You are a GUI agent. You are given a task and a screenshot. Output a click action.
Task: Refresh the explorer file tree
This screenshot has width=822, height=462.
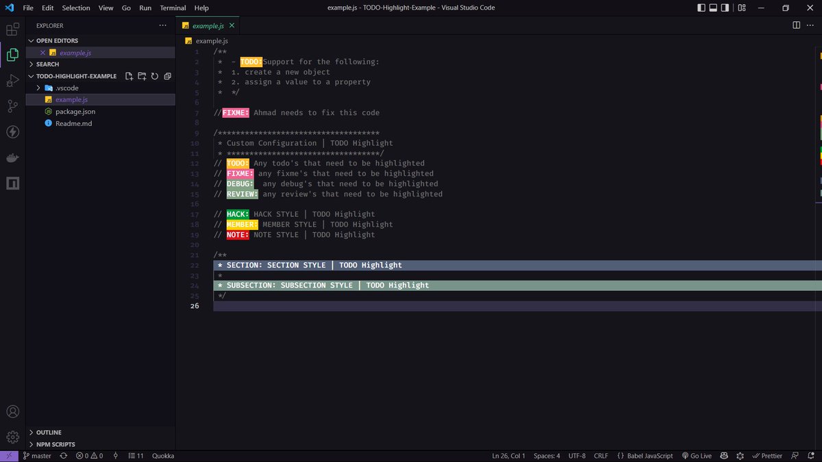point(155,76)
